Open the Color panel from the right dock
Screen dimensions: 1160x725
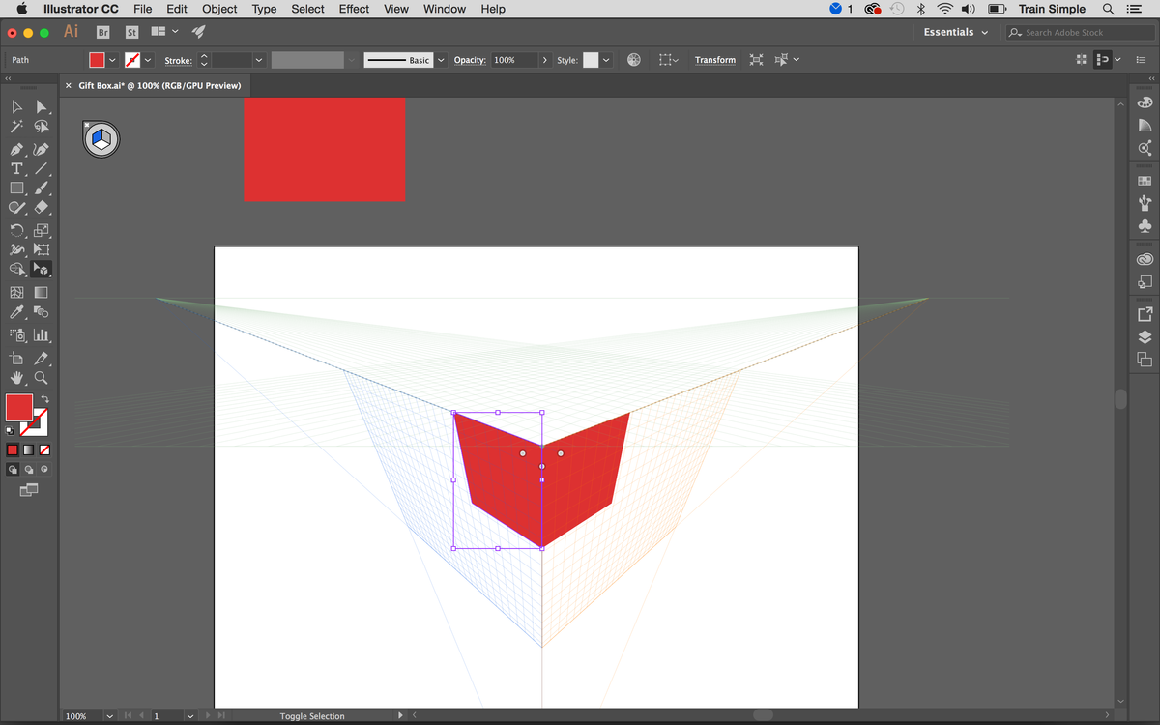pyautogui.click(x=1145, y=101)
